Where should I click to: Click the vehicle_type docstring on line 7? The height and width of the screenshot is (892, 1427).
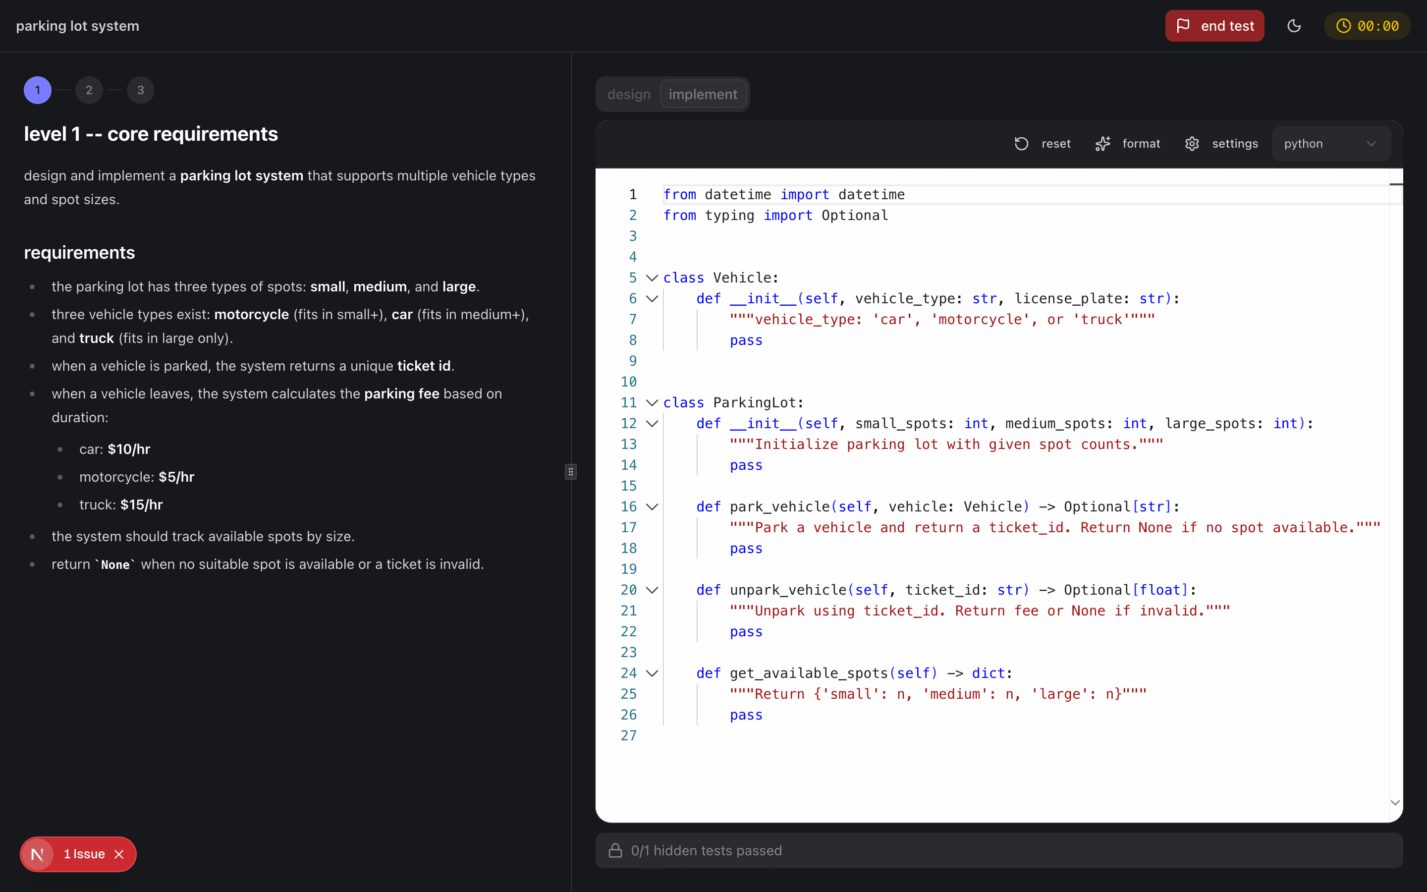(942, 320)
